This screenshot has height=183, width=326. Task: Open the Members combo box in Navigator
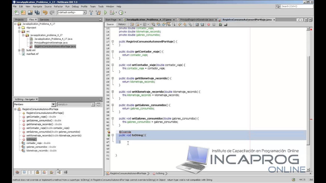click(35, 104)
